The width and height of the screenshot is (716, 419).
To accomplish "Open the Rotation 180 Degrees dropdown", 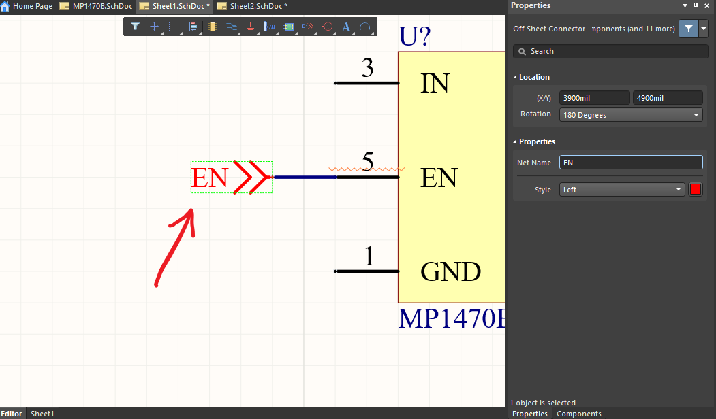I will pyautogui.click(x=631, y=115).
